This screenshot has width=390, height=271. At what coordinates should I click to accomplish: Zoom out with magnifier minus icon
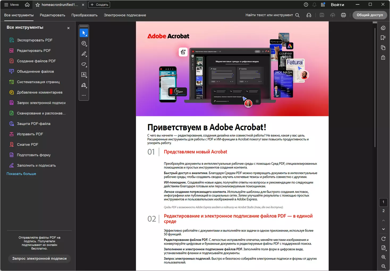(x=383, y=266)
